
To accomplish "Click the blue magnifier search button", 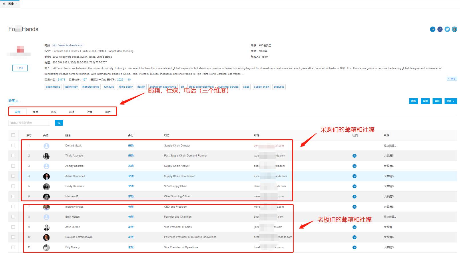I will (x=59, y=123).
